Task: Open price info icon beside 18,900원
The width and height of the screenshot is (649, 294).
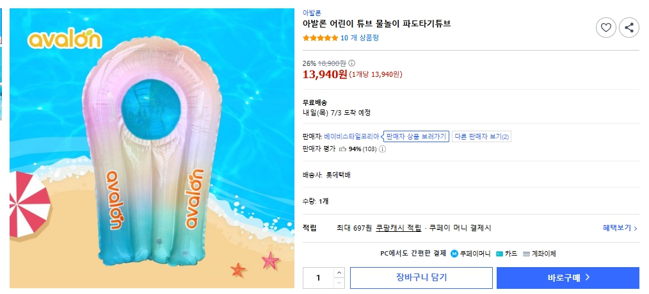Action: tap(352, 63)
